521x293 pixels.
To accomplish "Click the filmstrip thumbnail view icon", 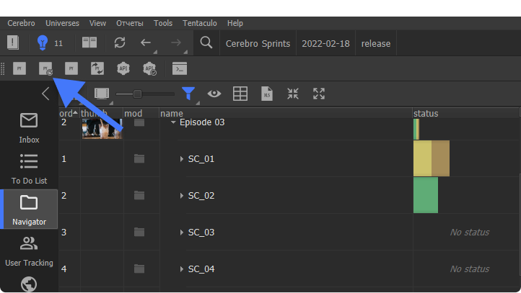I will point(102,94).
